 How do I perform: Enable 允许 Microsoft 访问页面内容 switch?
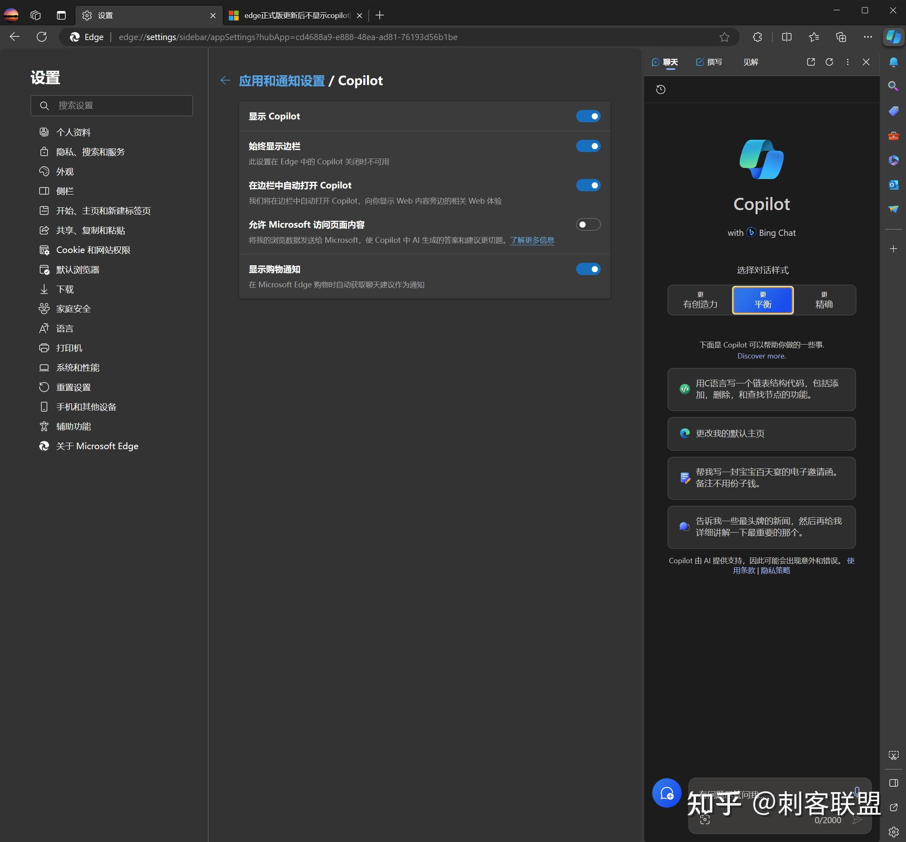[x=588, y=225]
